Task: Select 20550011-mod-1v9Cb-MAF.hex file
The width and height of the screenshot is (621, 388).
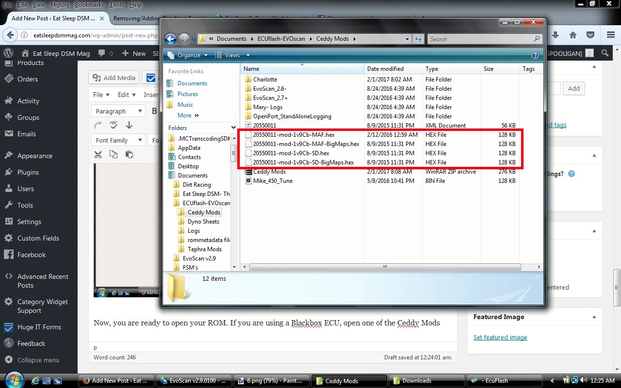Action: pos(294,134)
